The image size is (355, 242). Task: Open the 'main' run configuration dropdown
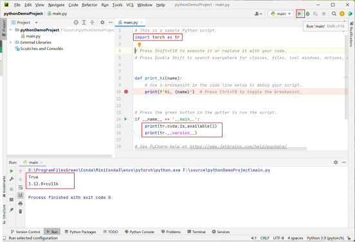click(x=281, y=13)
